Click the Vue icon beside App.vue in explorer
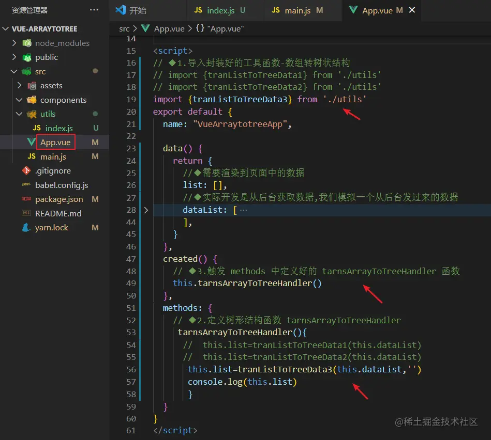 (x=31, y=142)
